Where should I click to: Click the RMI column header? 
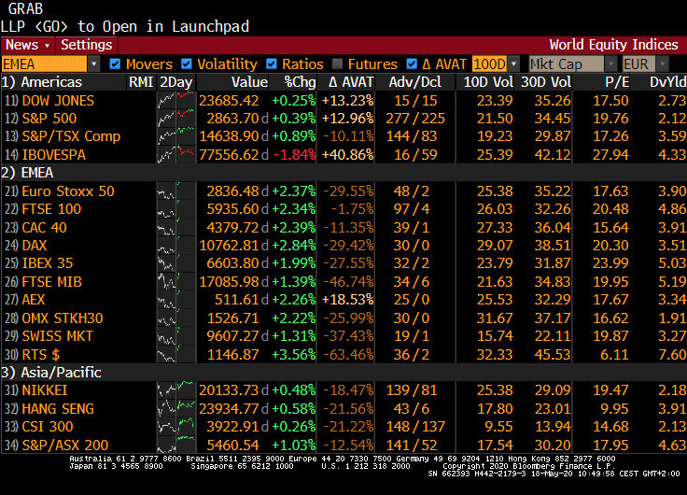pyautogui.click(x=141, y=82)
